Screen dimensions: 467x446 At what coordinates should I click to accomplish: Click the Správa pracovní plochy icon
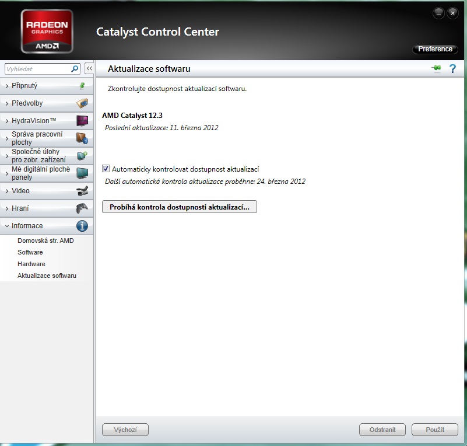(x=82, y=138)
